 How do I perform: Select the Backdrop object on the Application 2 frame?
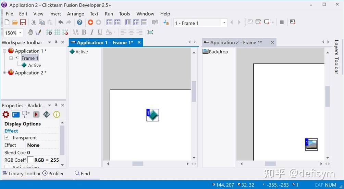[x=311, y=144]
